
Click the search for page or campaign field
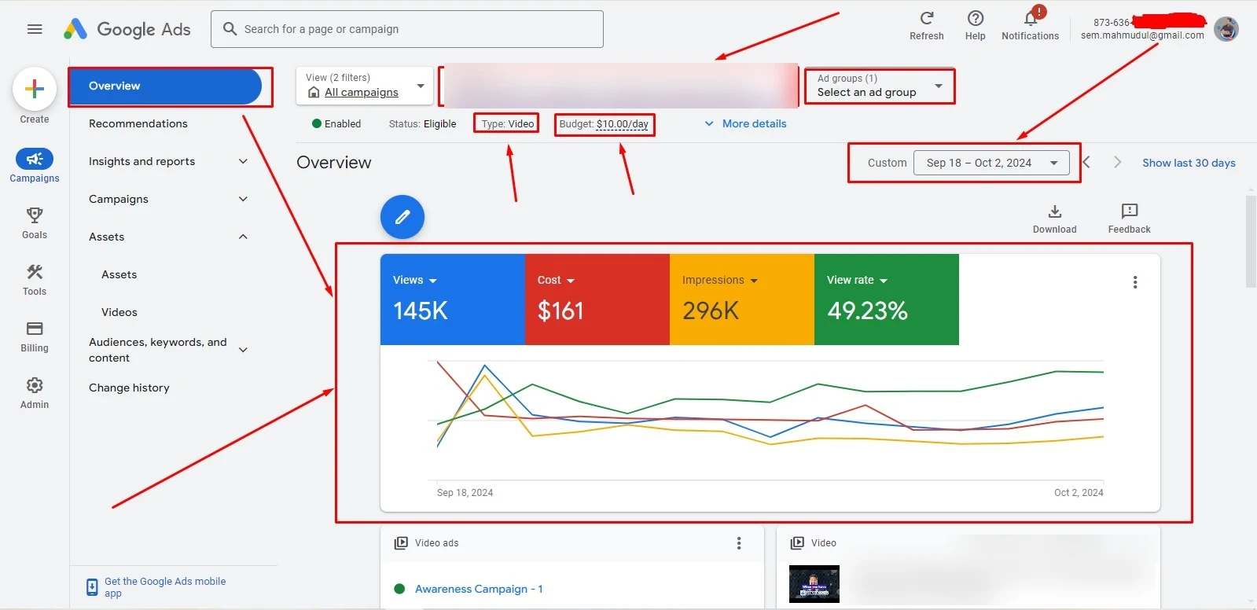click(x=407, y=29)
